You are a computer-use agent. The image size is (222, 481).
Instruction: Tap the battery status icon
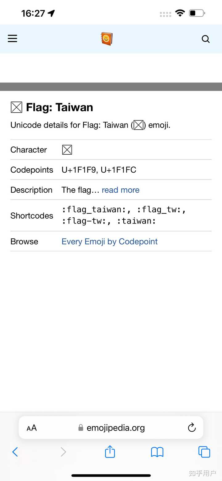pos(197,13)
